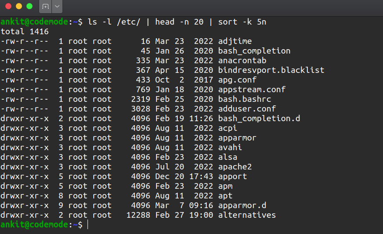Maximize the terminal with green button
Screen dimensions: 383x234
(29, 6)
